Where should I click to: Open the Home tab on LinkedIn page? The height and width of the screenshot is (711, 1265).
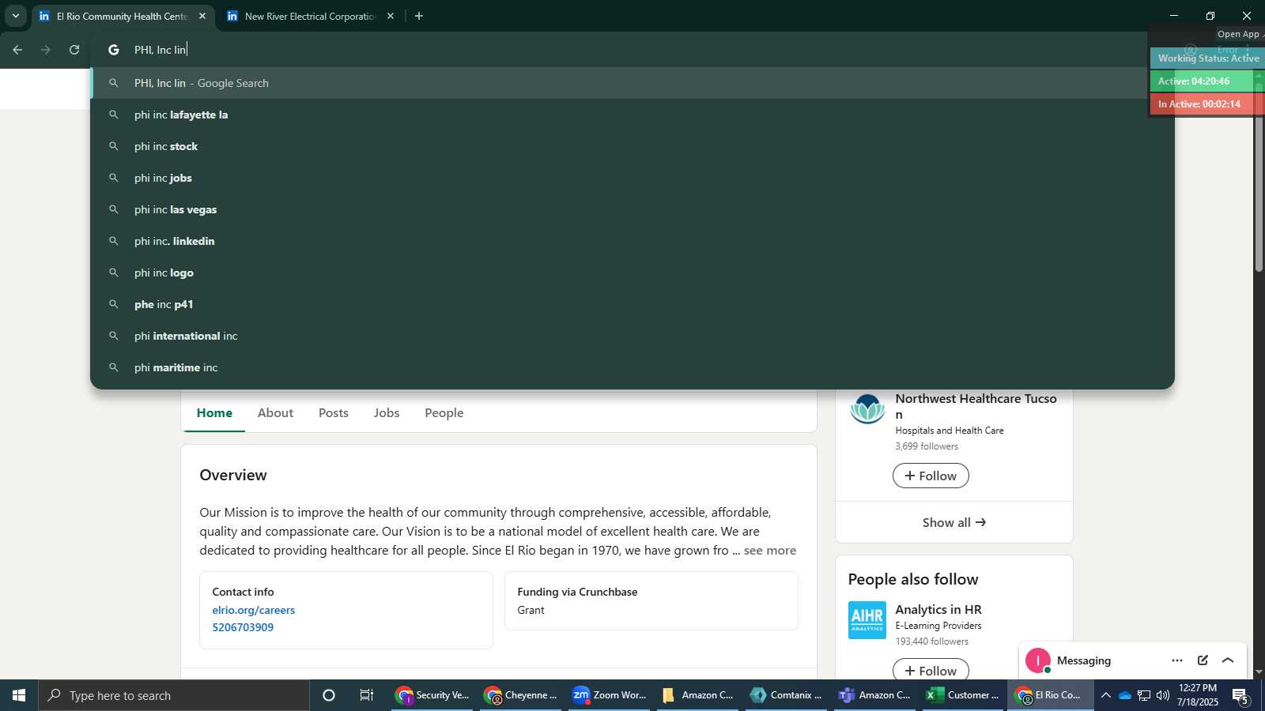click(x=214, y=412)
